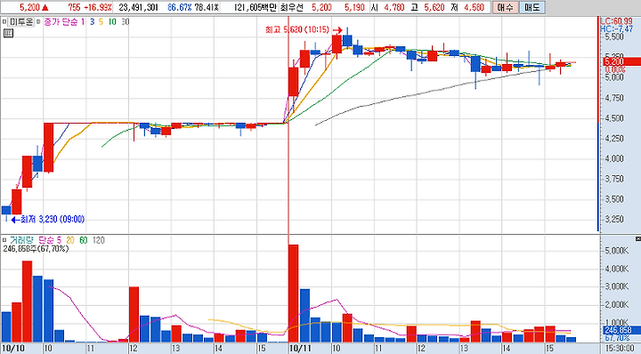
Task: Click the 단순 5 volume average legend
Action: point(50,240)
